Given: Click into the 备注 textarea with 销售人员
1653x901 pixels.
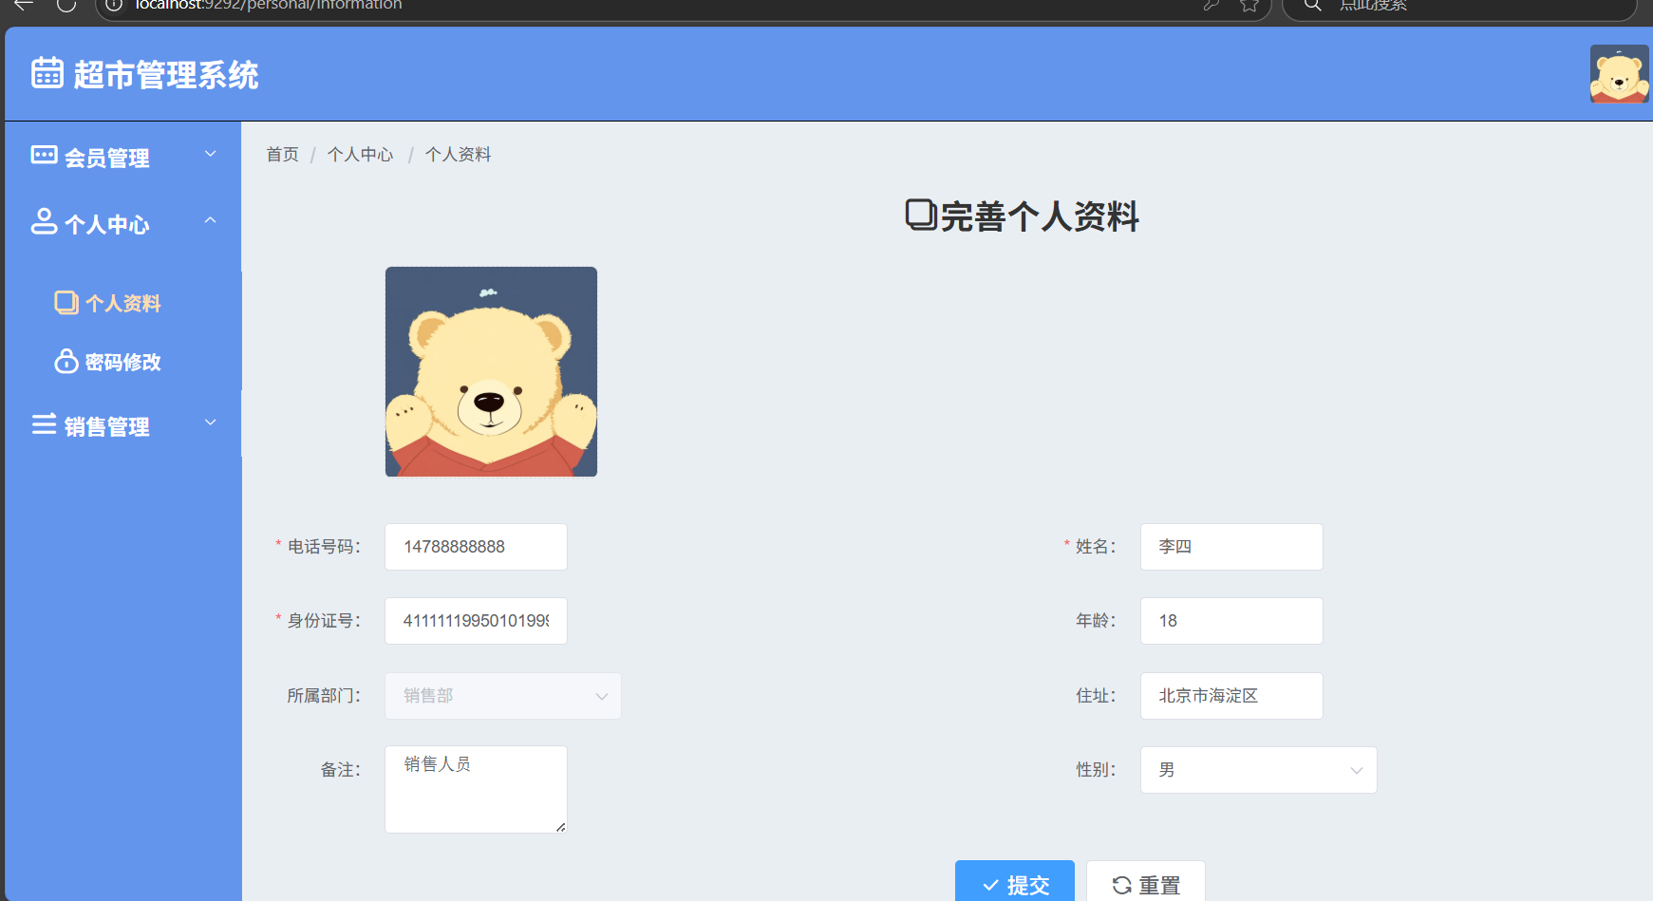Looking at the screenshot, I should (476, 789).
